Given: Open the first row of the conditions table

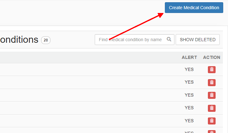Looking at the screenshot, I should [x=111, y=70].
